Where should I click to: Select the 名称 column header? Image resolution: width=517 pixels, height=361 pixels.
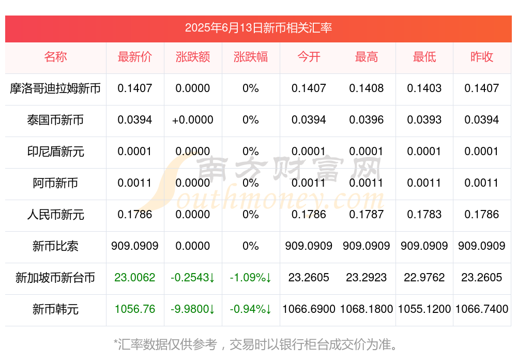55,57
